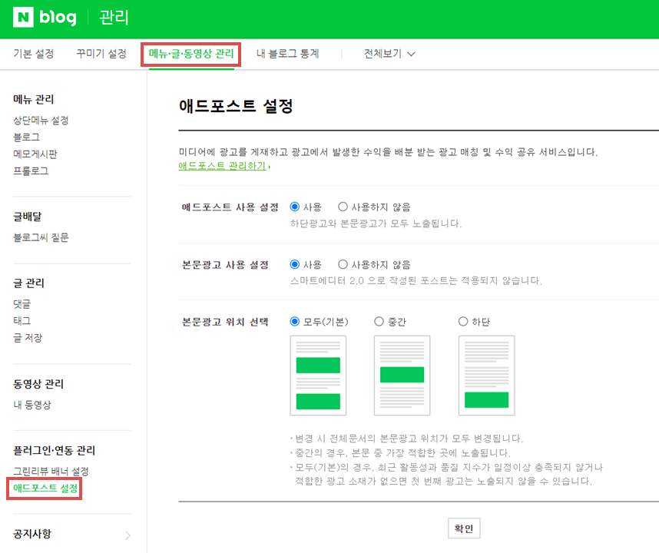The image size is (659, 553).
Task: Confirm settings with the 확인 button
Action: coord(464,528)
